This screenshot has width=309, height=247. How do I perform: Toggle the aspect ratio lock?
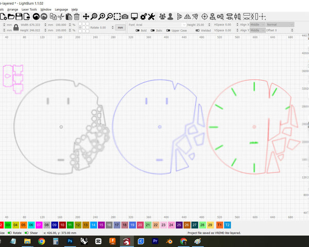tap(16, 28)
